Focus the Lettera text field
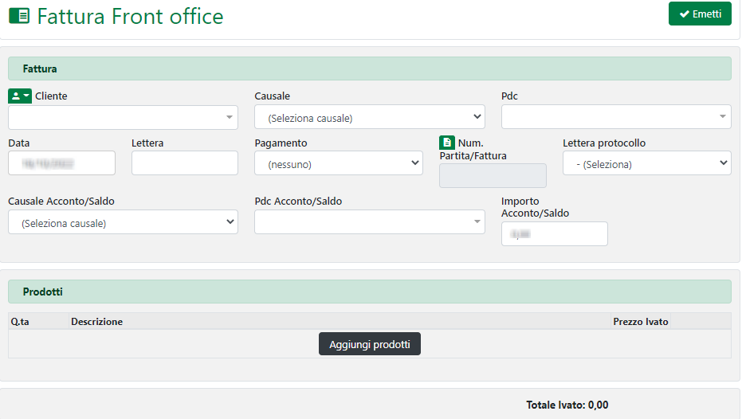 pos(184,163)
